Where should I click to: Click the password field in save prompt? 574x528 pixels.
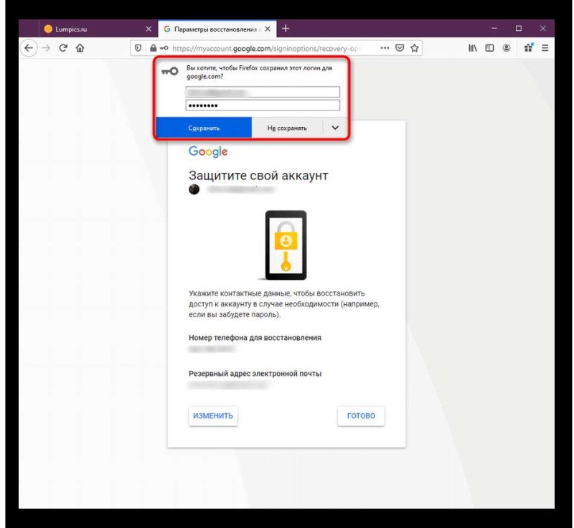coord(263,105)
